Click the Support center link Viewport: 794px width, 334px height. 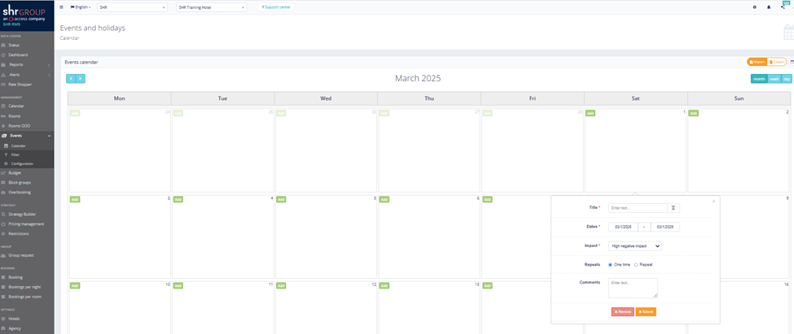pyautogui.click(x=276, y=7)
